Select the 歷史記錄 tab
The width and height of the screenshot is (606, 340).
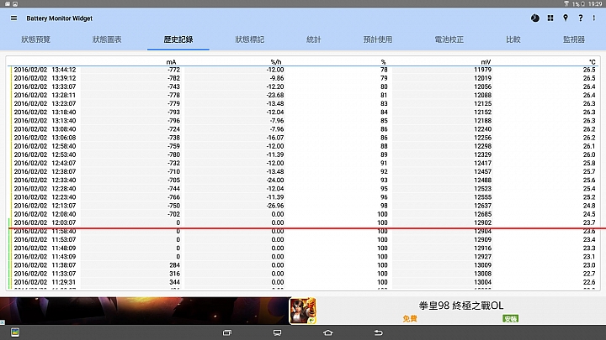(178, 39)
